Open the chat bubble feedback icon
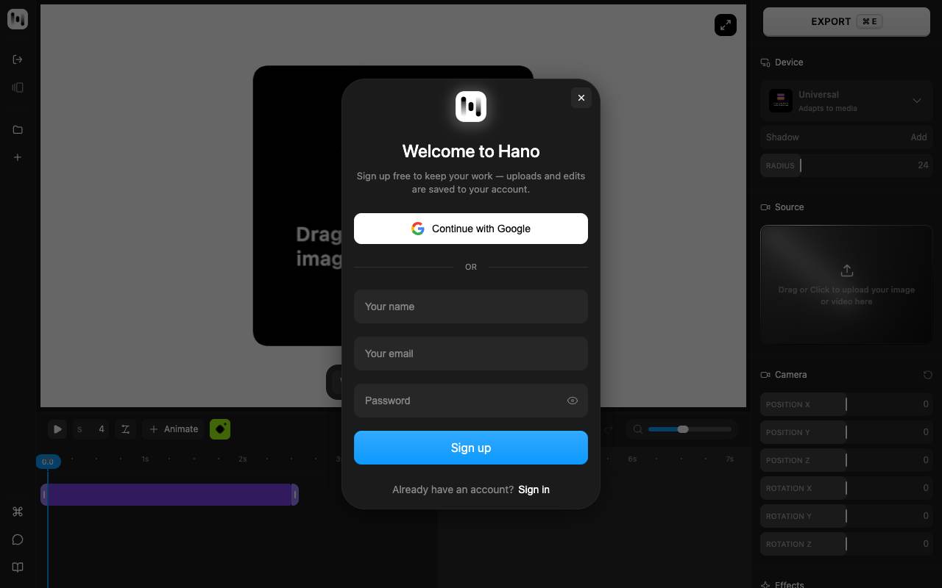Screen dimensions: 942x588 tap(18, 539)
